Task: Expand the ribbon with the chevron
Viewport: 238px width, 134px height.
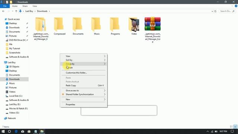Action: [232, 6]
